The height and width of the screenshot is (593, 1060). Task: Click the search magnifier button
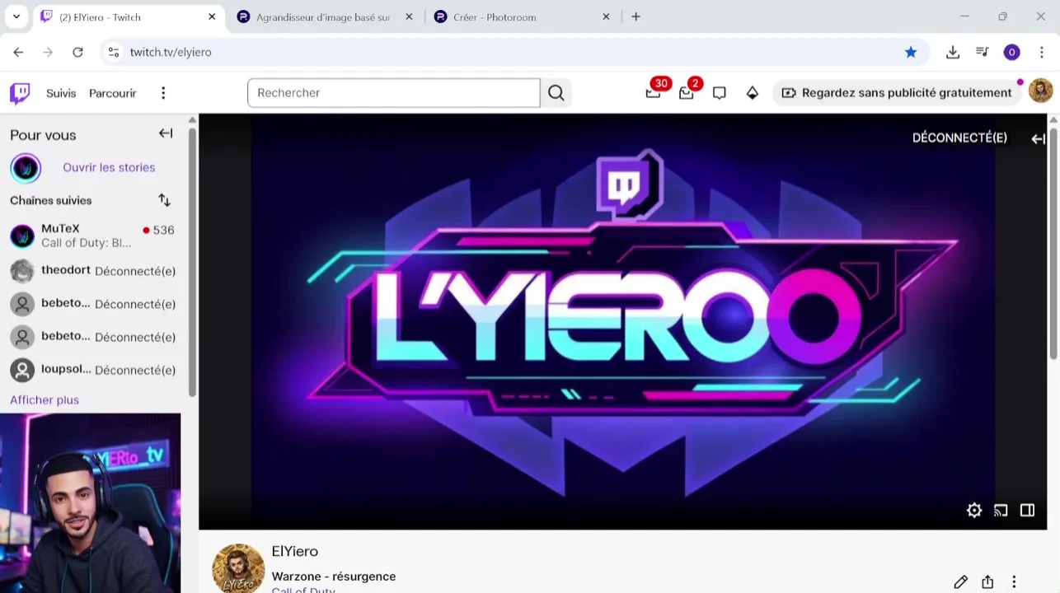click(556, 93)
